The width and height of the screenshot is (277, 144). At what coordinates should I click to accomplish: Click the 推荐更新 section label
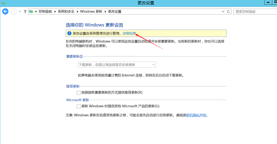73,86
